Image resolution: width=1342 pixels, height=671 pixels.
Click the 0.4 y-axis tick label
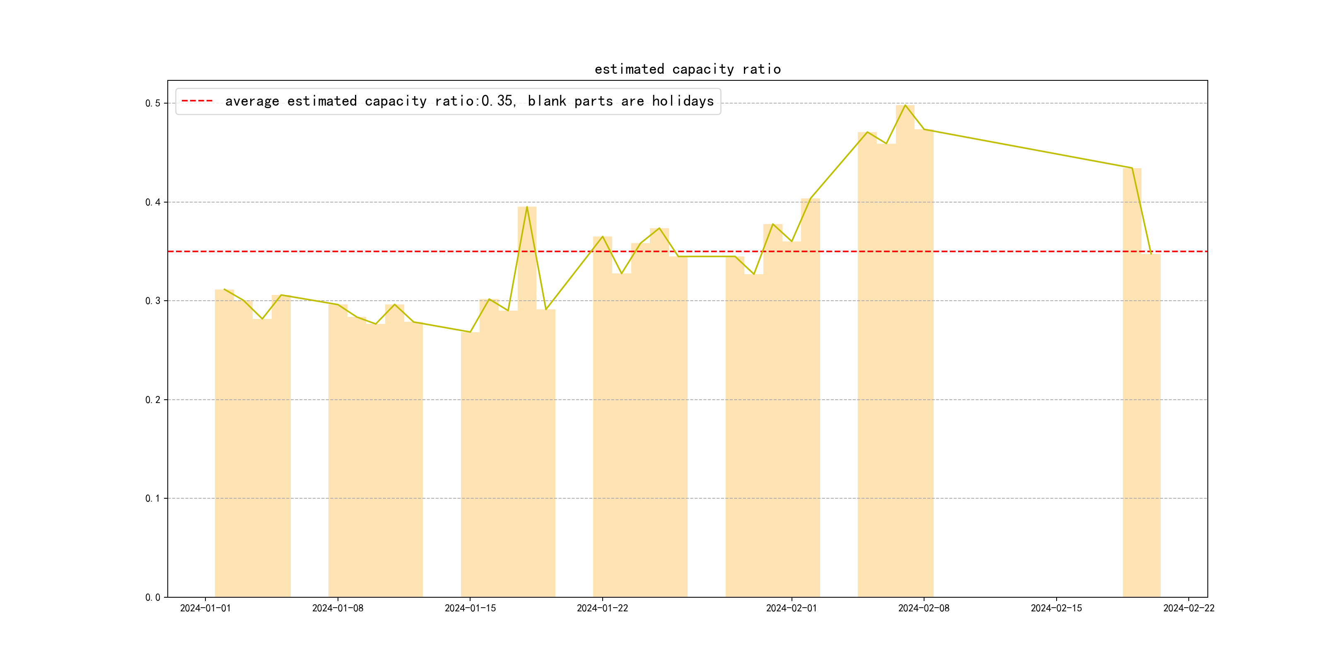pyautogui.click(x=153, y=202)
